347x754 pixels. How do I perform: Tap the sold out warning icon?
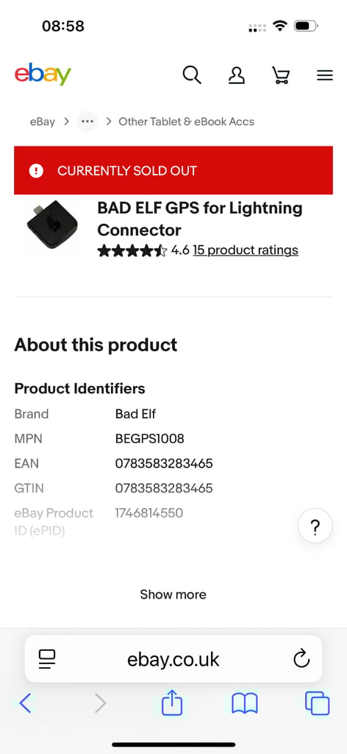[x=36, y=171]
